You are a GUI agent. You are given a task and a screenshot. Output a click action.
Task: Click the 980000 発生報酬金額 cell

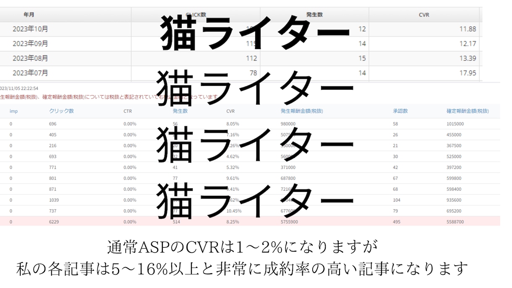pyautogui.click(x=288, y=124)
